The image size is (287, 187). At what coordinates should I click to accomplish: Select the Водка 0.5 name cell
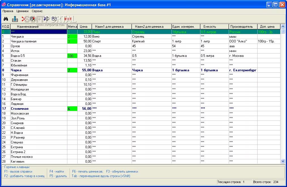[x=39, y=56]
